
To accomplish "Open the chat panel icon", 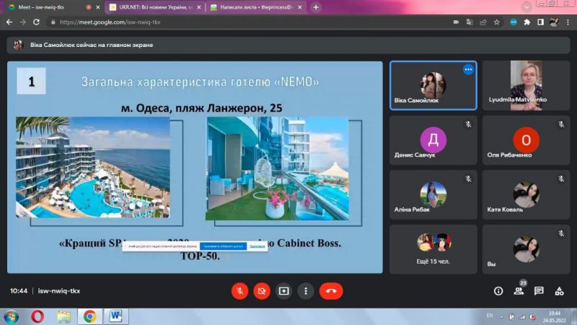I will (539, 291).
